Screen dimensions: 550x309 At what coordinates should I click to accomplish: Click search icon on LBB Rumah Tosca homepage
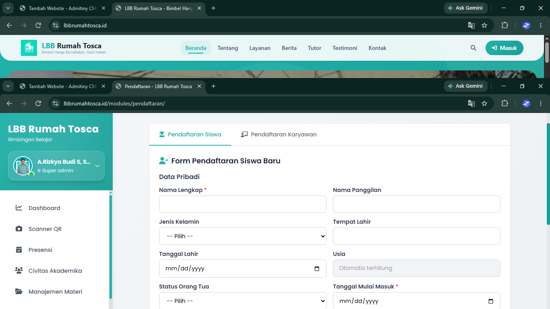(x=473, y=48)
